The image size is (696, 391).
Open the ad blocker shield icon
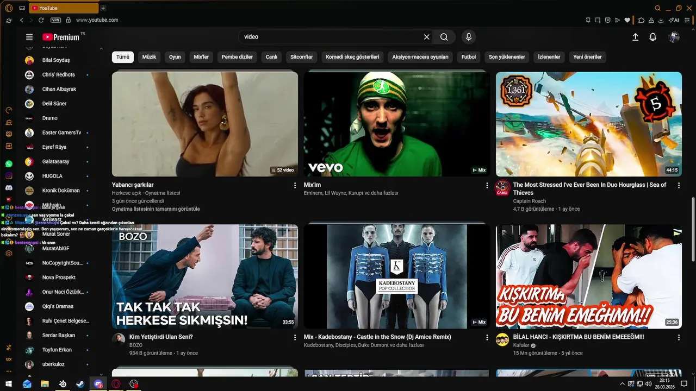607,20
